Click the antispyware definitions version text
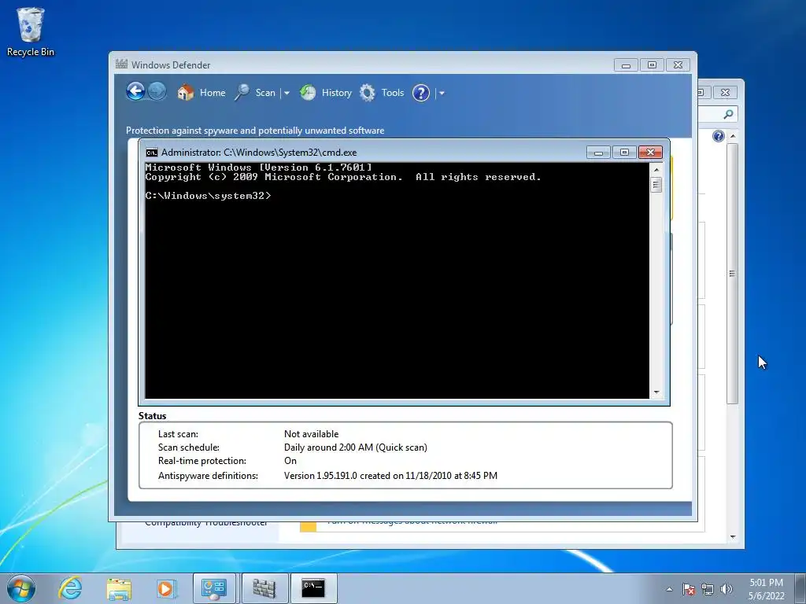806x604 pixels. pyautogui.click(x=390, y=476)
